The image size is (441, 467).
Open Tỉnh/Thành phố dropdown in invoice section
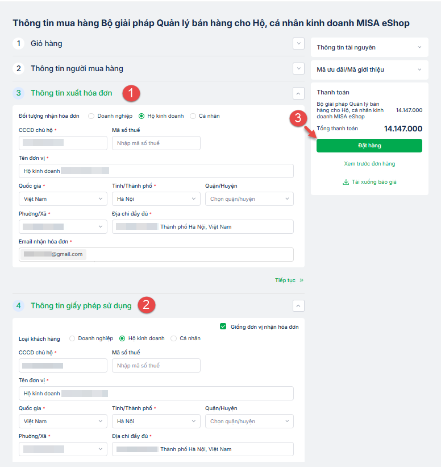pos(156,199)
